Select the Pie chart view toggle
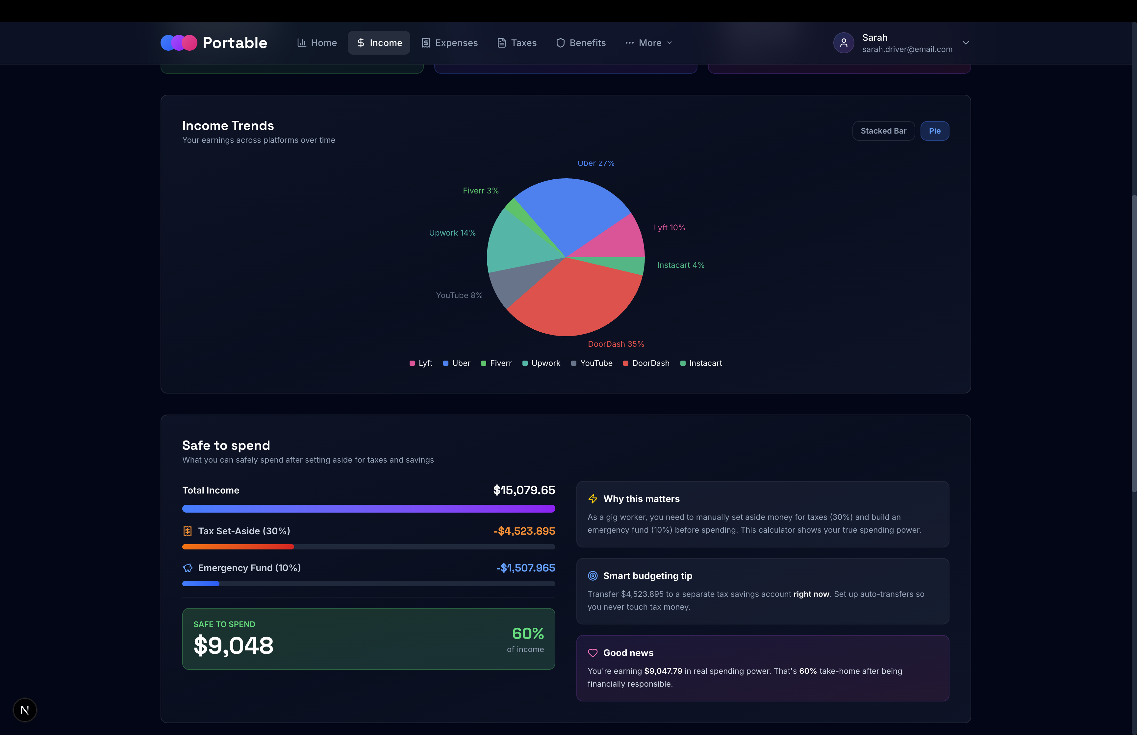The width and height of the screenshot is (1137, 735). [x=934, y=131]
